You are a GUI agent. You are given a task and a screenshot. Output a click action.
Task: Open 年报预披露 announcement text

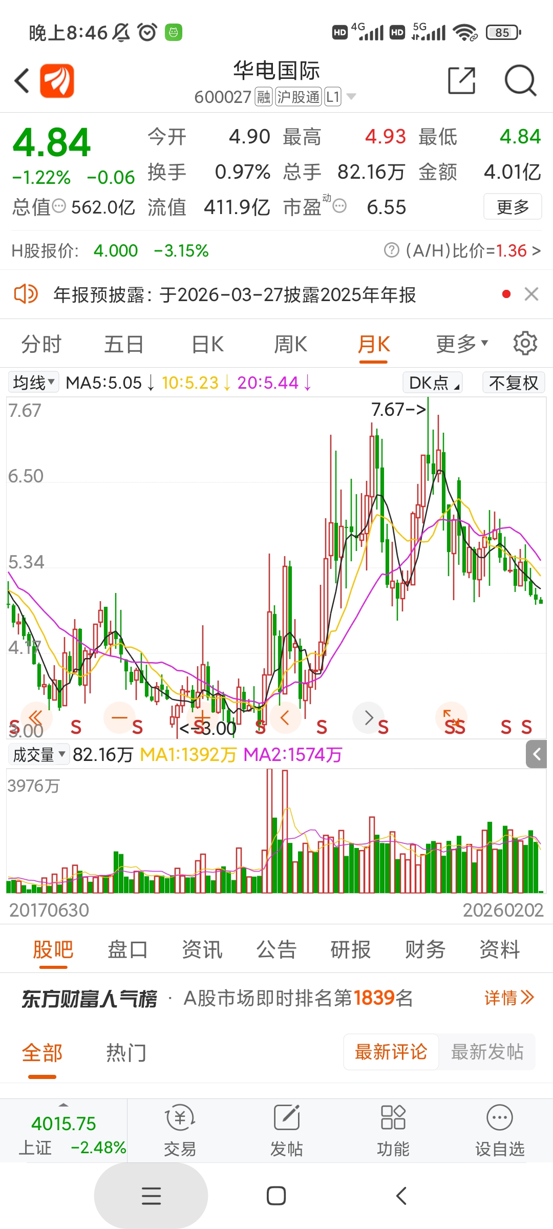tap(235, 295)
